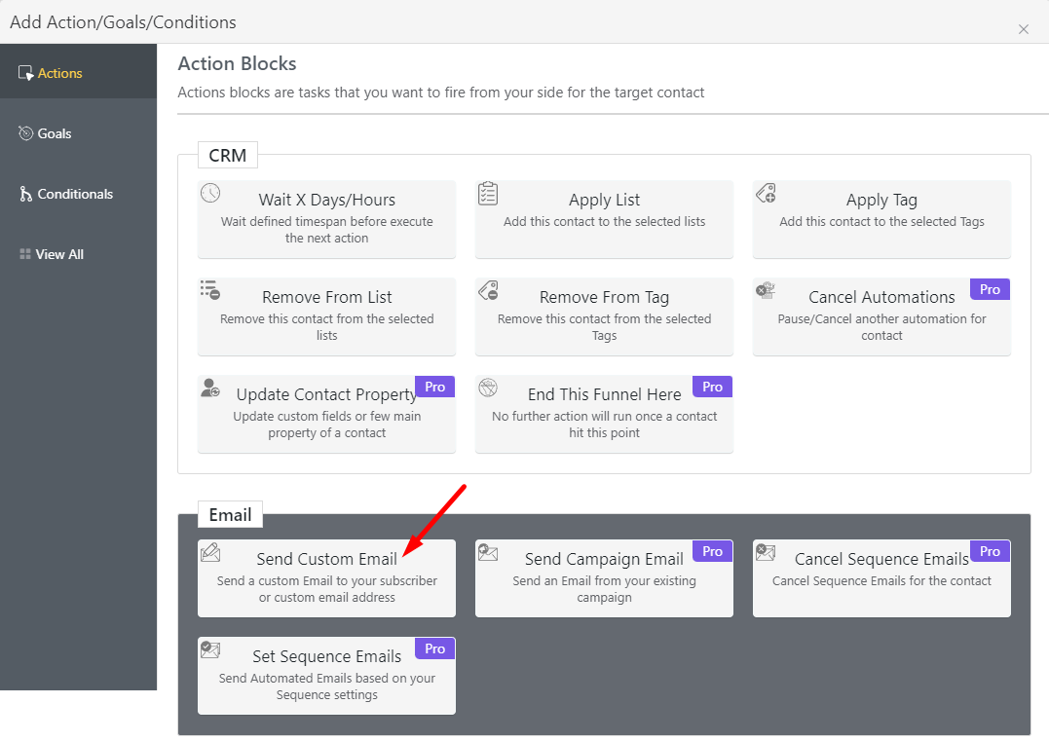
Task: Click the Pro badge on Cancel Automations
Action: [991, 289]
